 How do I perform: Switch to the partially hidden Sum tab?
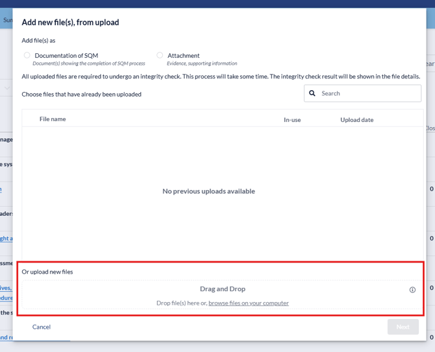(6, 20)
